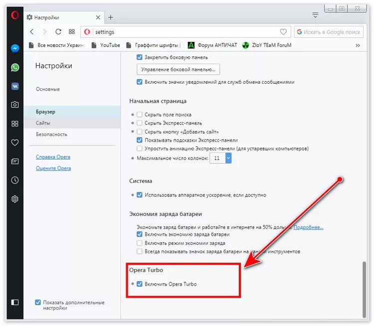
Task: Enable Включать режим экономии заряда
Action: [140, 243]
